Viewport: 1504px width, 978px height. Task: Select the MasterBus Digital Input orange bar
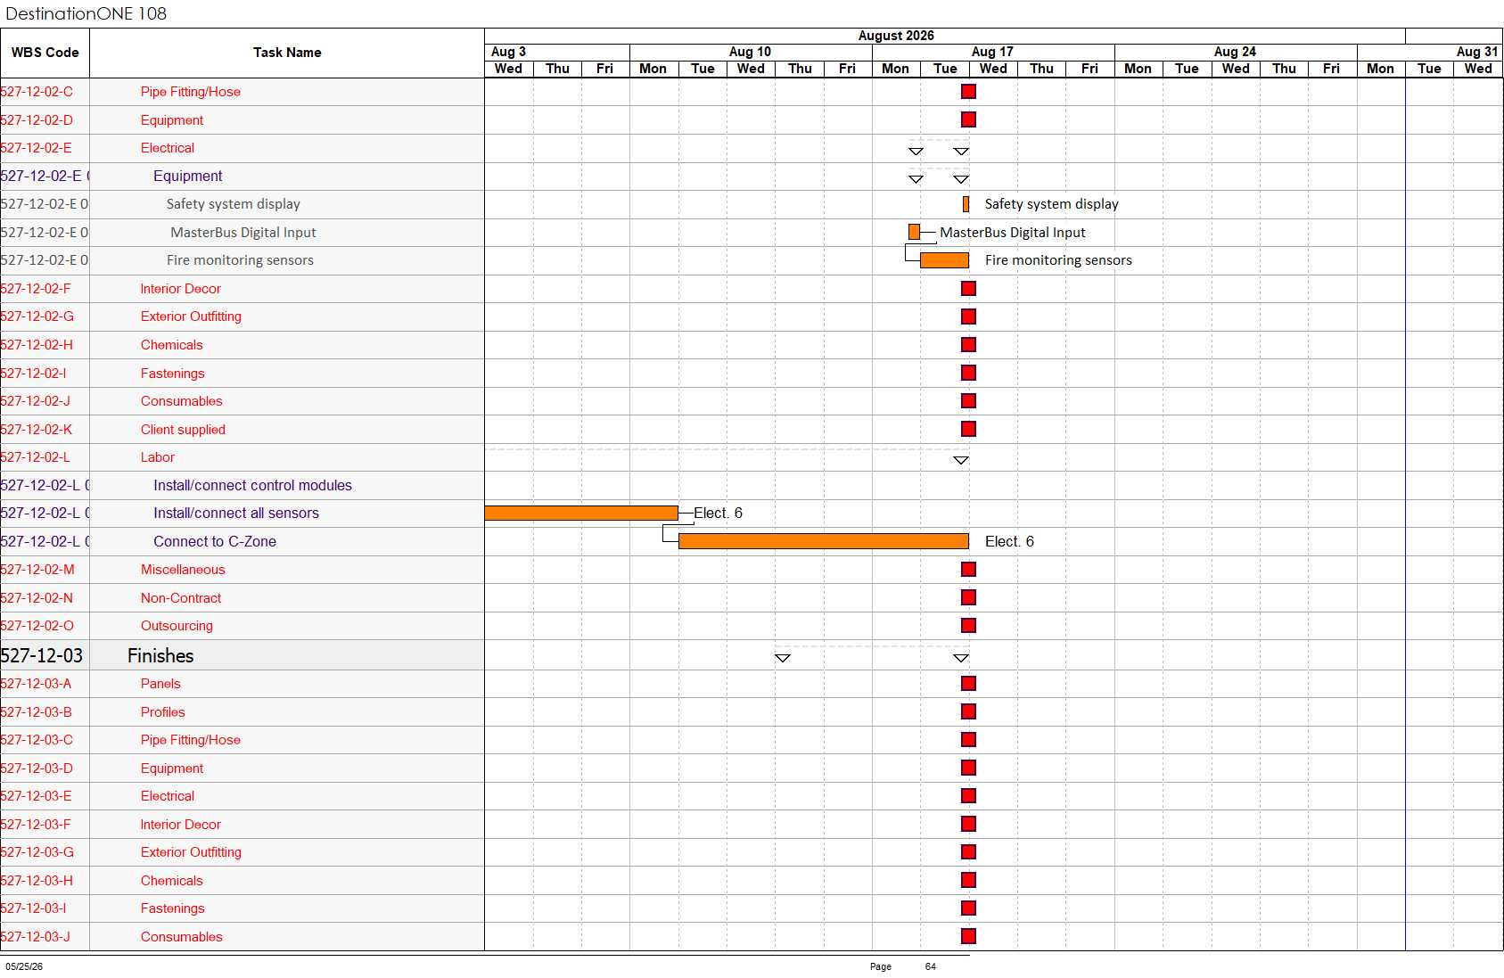[x=914, y=233]
